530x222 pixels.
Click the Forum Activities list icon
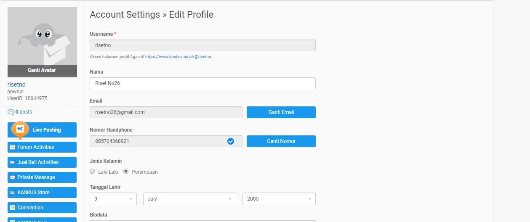pos(13,147)
